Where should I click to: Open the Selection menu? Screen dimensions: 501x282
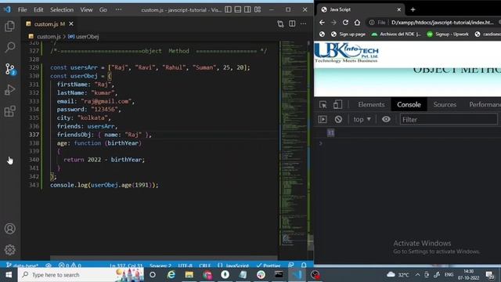(x=62, y=10)
